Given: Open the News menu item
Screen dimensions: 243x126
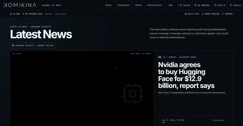Looking at the screenshot, I should click(109, 5).
